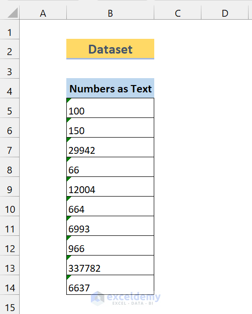This screenshot has width=252, height=314.
Task: Select column A header
Action: click(x=43, y=13)
